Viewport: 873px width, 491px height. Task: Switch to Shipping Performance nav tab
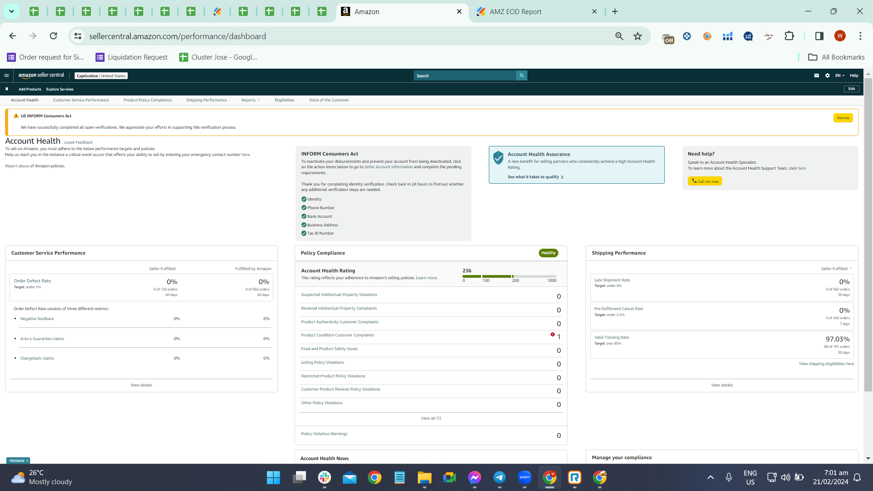tap(206, 100)
